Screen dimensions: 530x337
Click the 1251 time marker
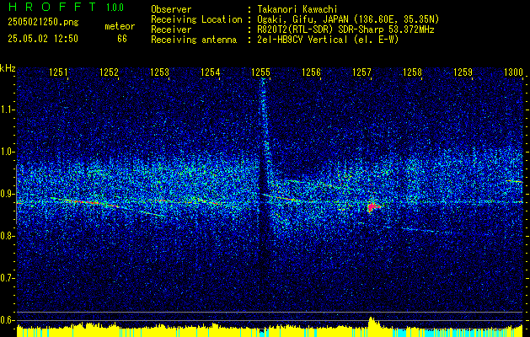[58, 72]
